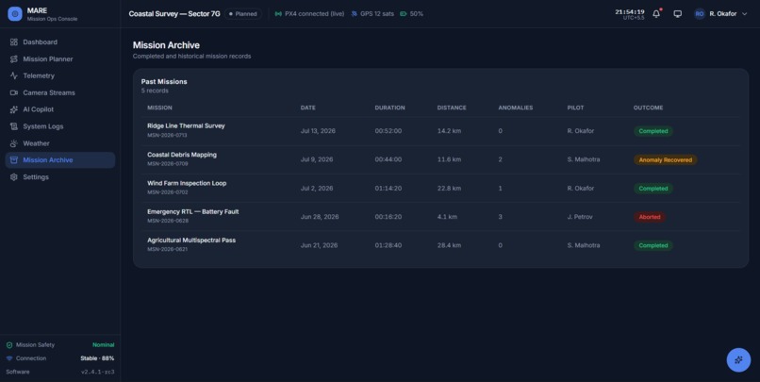Navigate to Camera Streams
Screen dimensions: 760x382
(60, 92)
